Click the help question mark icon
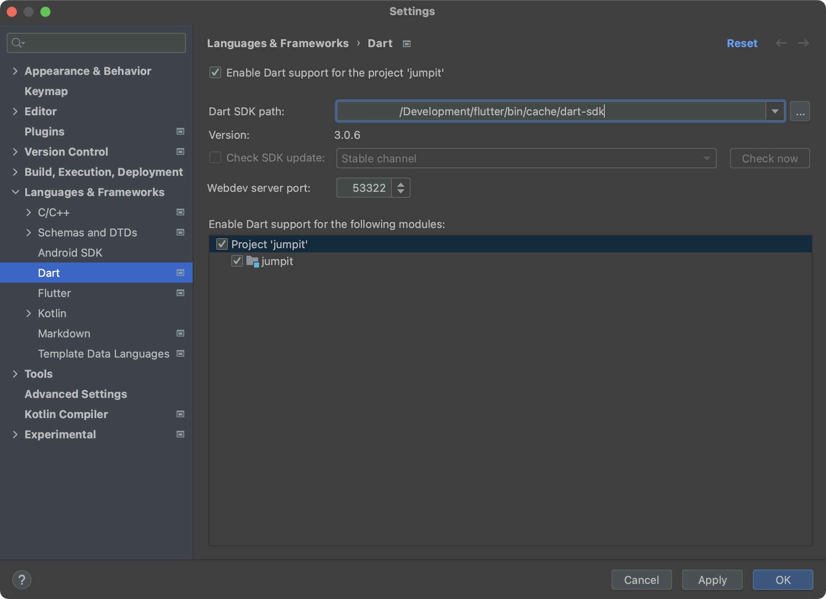 click(x=22, y=579)
